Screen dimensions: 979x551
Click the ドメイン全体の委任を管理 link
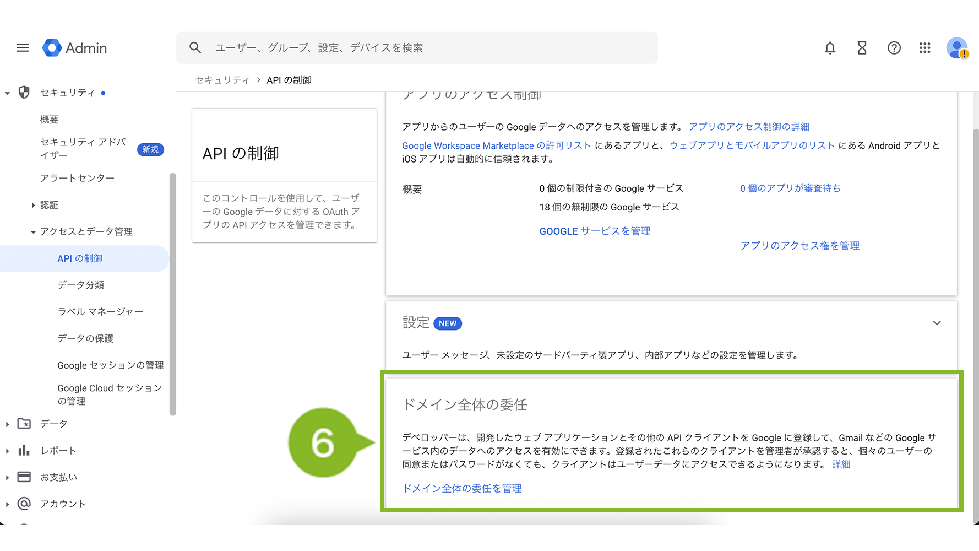click(x=462, y=488)
